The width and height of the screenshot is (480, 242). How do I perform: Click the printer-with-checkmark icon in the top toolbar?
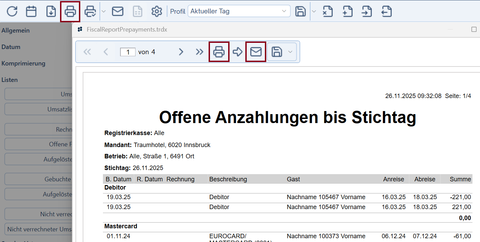click(90, 11)
